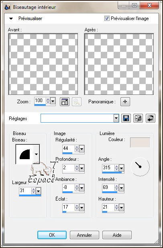The height and width of the screenshot is (248, 163).
Task: Open the Biseau shape dropdown arrow
Action: click(x=37, y=154)
